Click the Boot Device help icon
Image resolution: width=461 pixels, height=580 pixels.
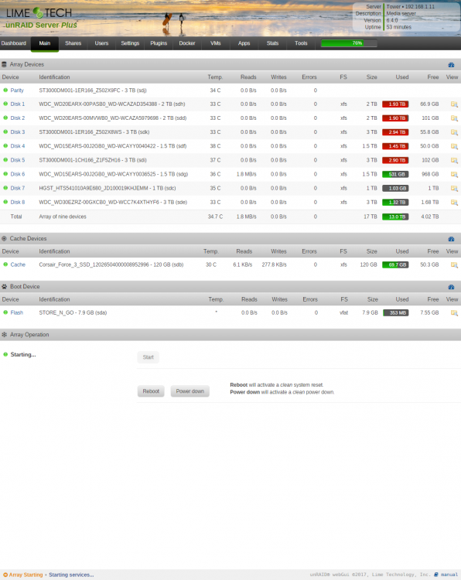point(451,287)
